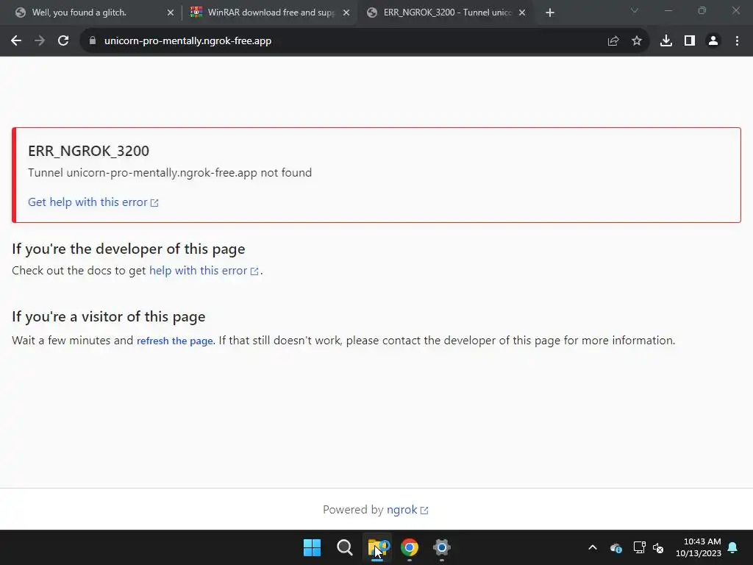Open File Explorer from taskbar

(377, 547)
